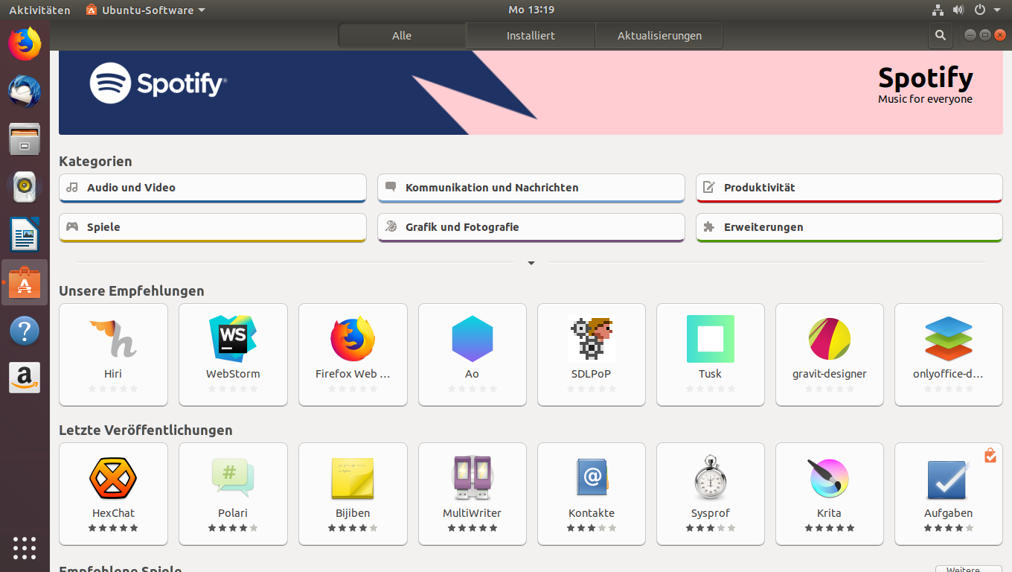Select the Tusk app tile
Screen dimensions: 1012x572
(x=710, y=355)
